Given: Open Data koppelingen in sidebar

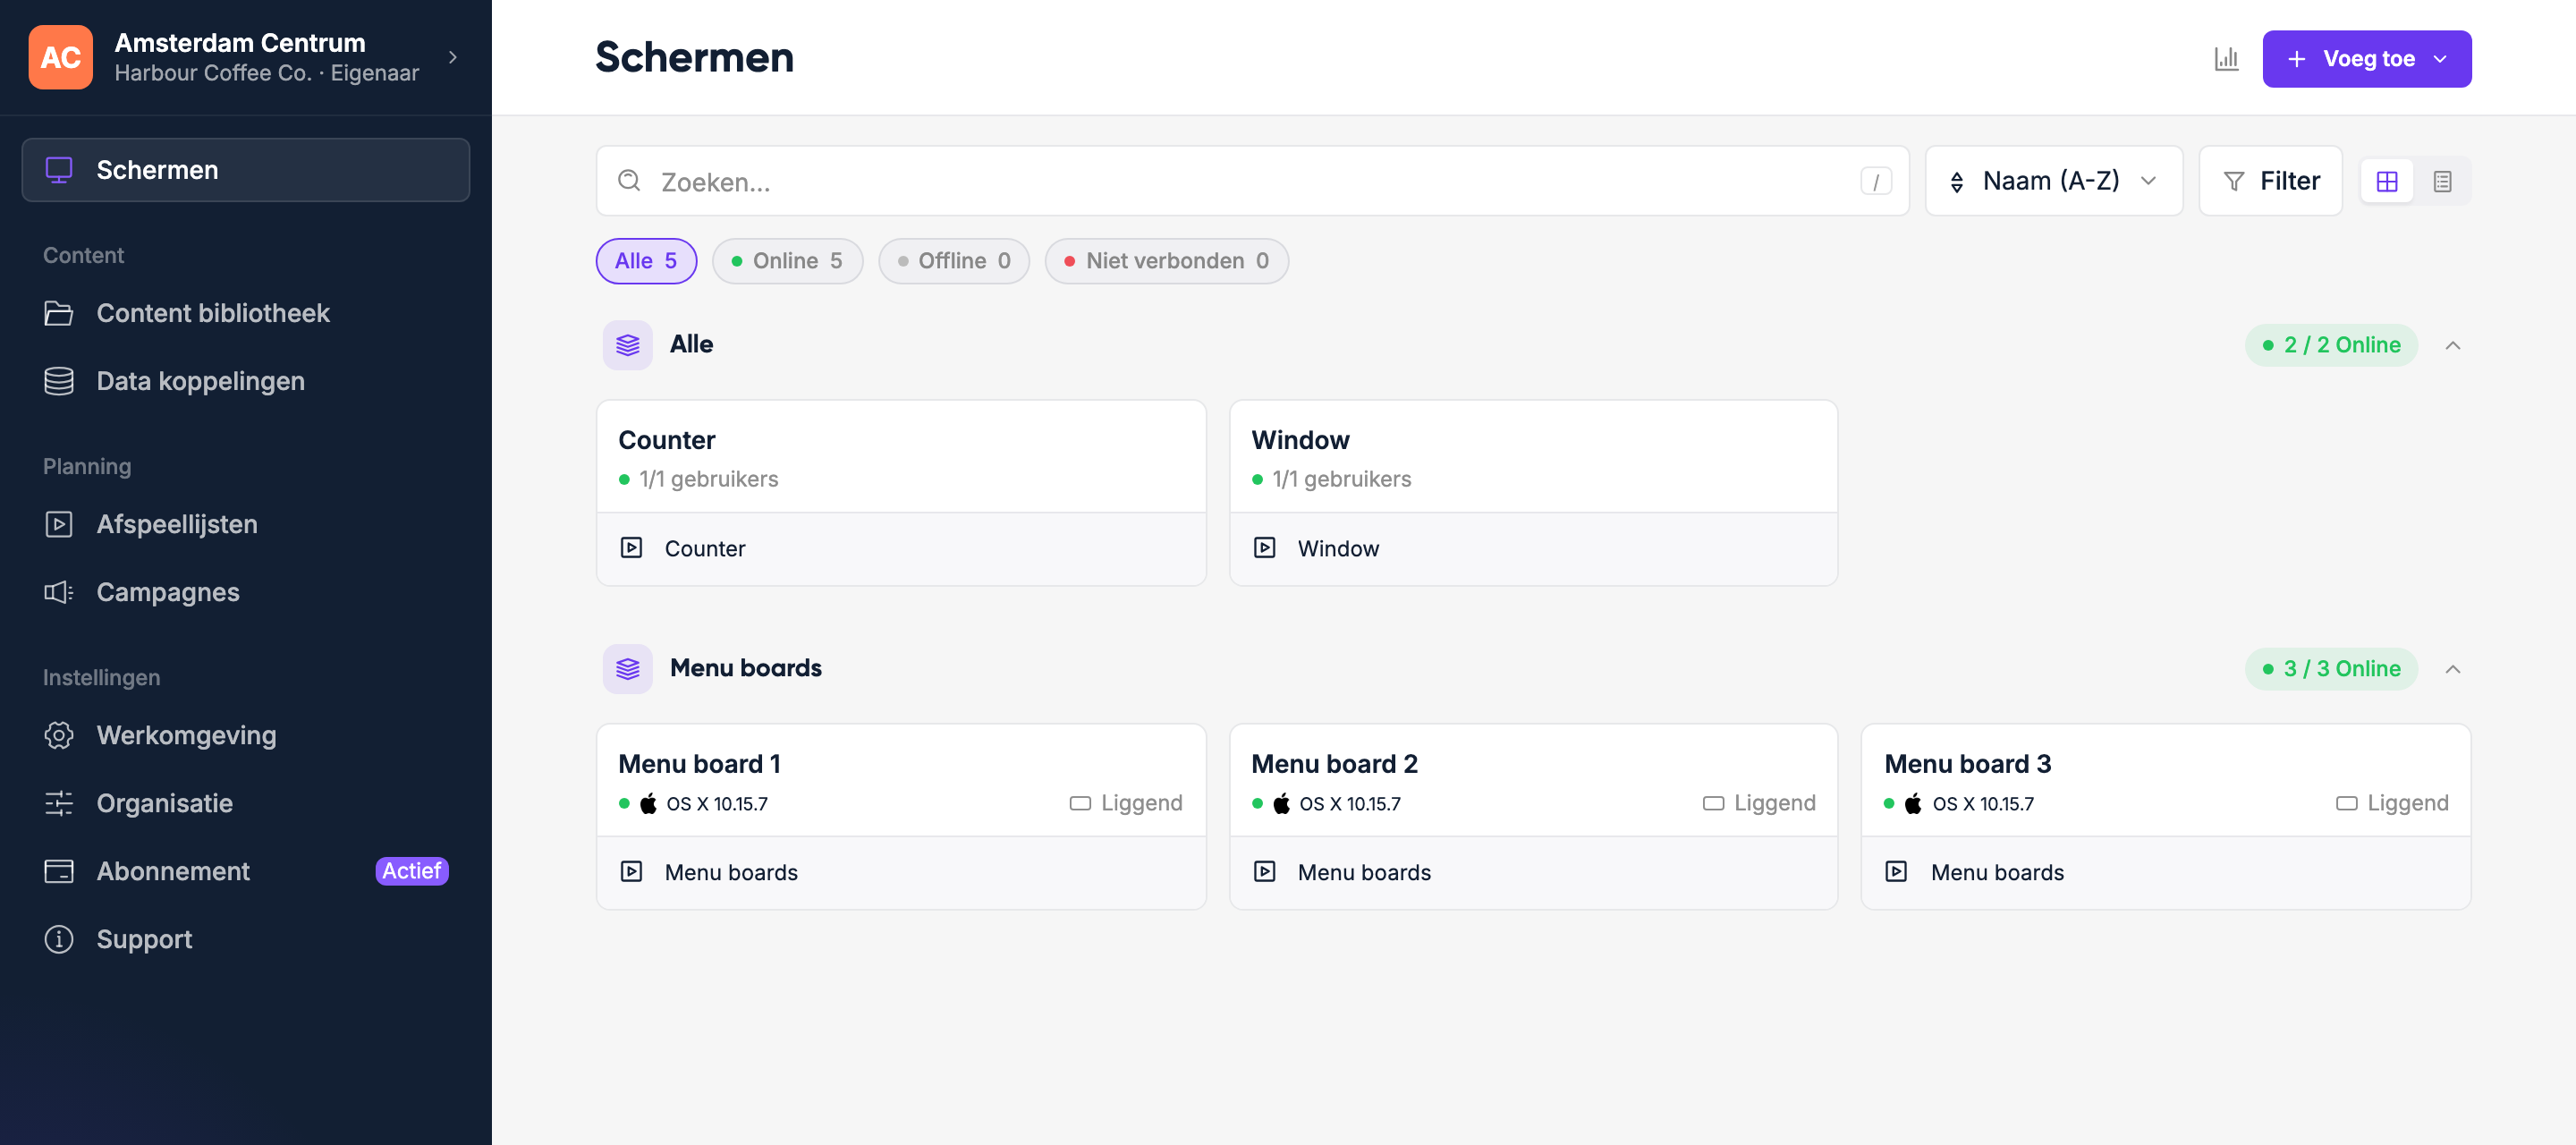Looking at the screenshot, I should [x=246, y=381].
